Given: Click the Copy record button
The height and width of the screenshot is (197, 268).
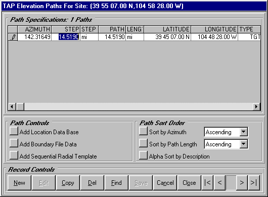Looking at the screenshot, I should [68, 183].
